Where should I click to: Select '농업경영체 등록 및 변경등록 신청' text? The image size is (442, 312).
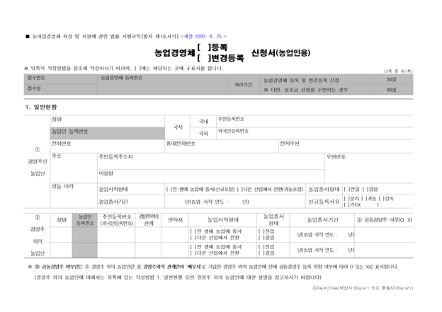click(x=301, y=80)
